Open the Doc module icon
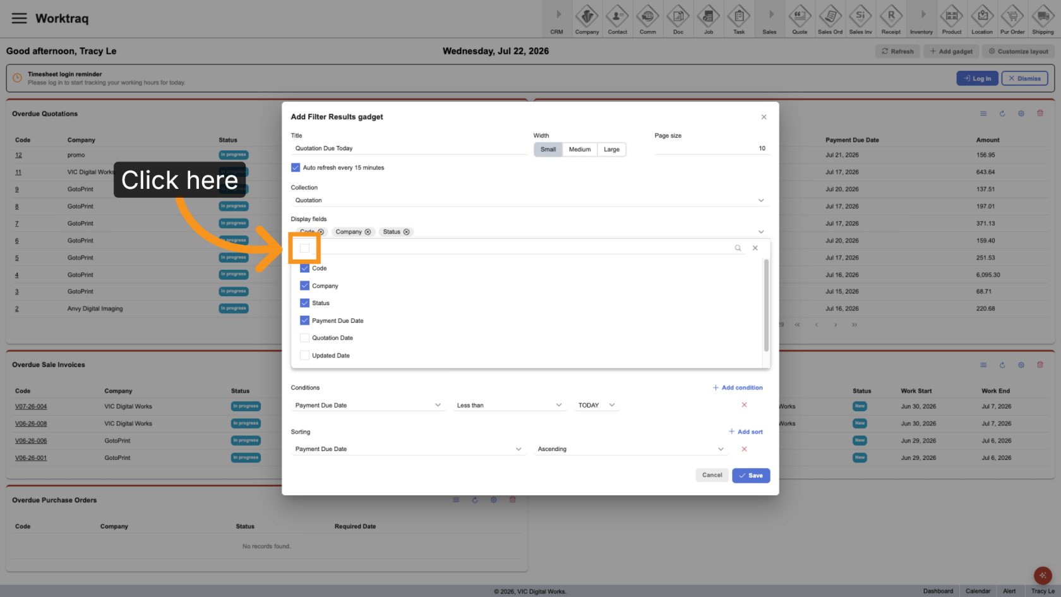This screenshot has width=1061, height=597. pos(678,20)
